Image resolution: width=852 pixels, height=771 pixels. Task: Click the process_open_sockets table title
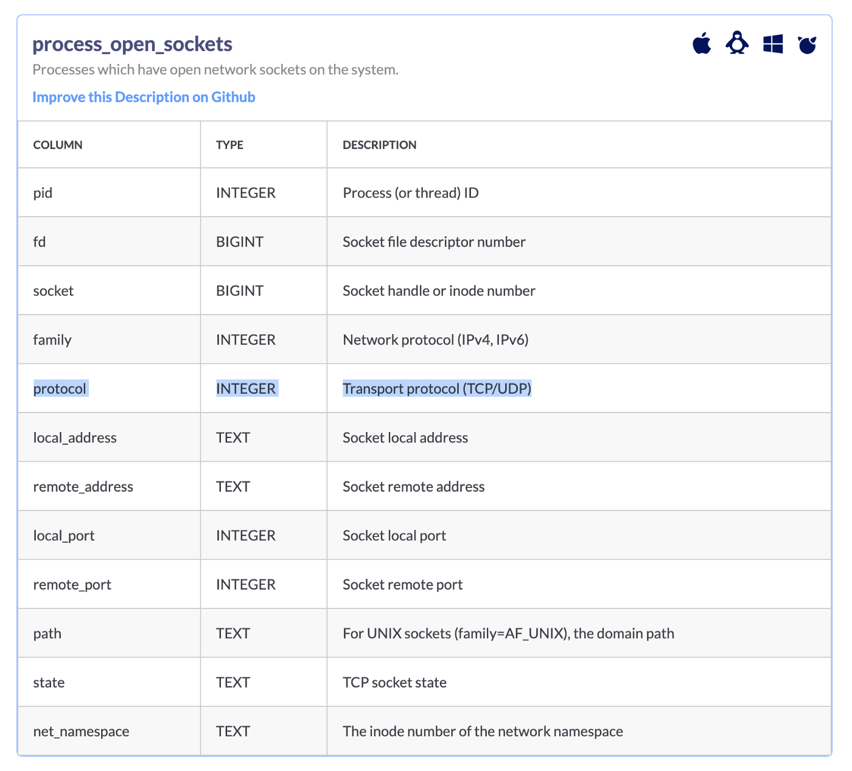132,44
